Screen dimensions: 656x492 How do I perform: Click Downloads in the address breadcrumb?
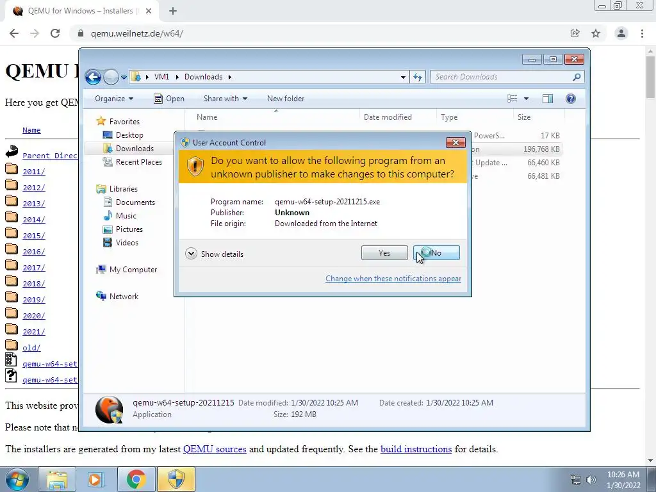click(203, 77)
